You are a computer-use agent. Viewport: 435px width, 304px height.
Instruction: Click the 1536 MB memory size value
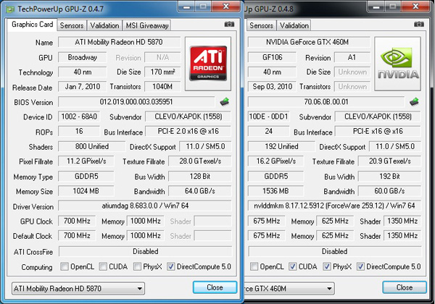click(x=275, y=191)
